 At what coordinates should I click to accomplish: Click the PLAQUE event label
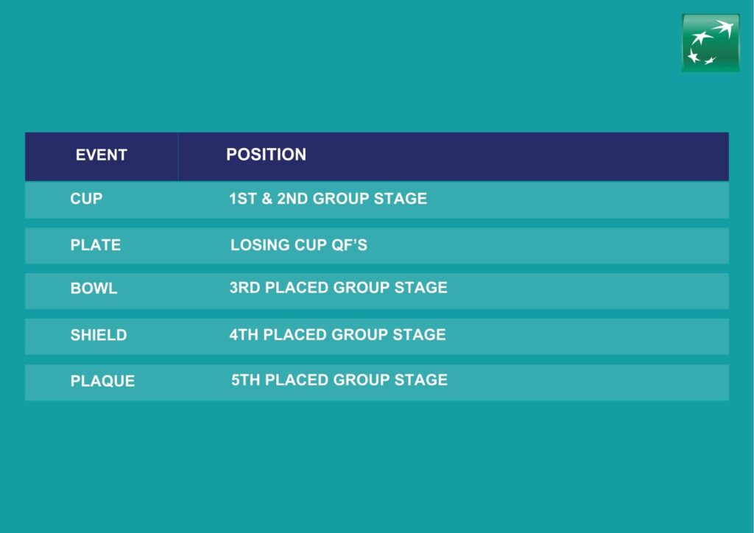tap(102, 381)
